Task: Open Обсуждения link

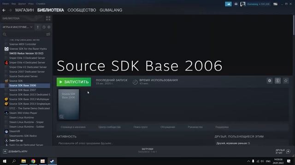Action: (x=168, y=127)
